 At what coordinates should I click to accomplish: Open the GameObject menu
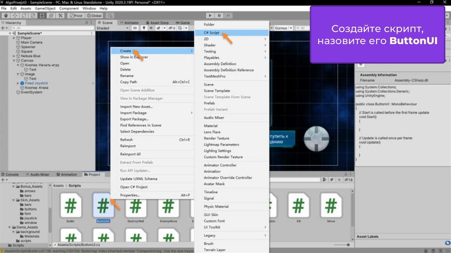[45, 8]
